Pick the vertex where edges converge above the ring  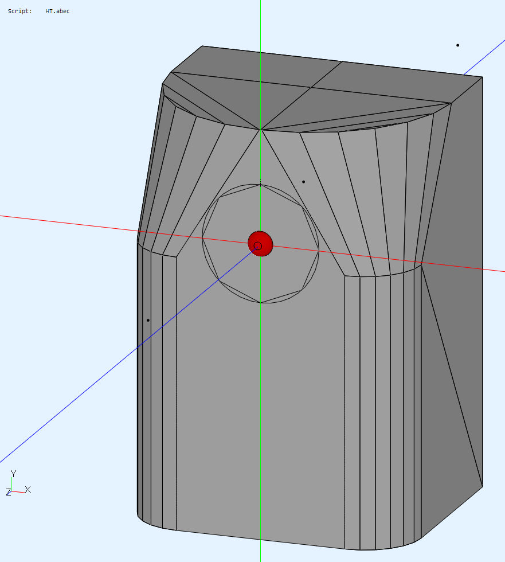(x=261, y=130)
